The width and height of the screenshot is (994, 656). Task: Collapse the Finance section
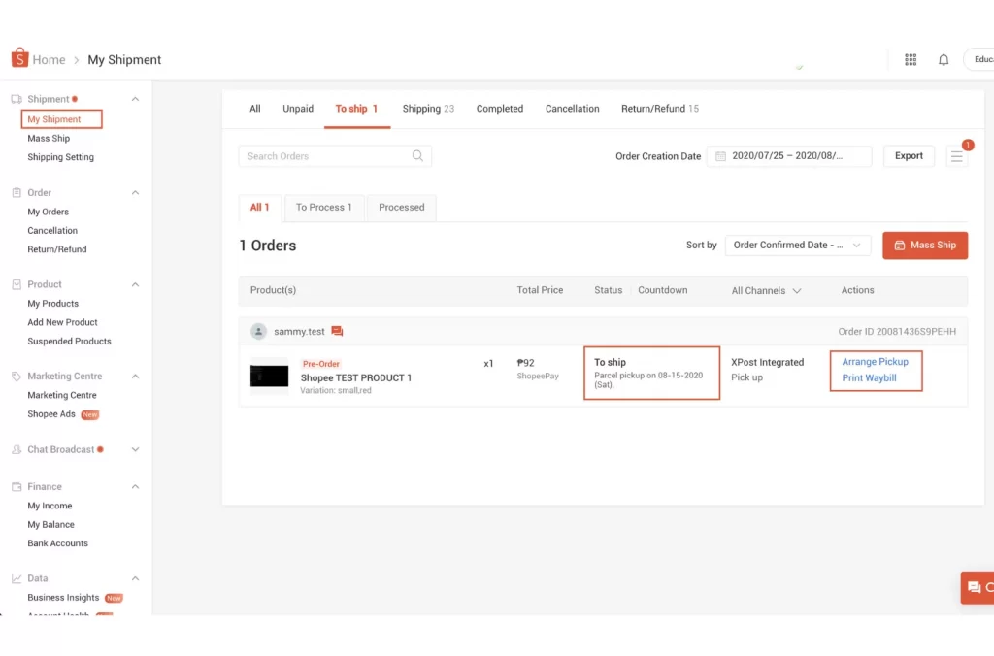click(135, 487)
